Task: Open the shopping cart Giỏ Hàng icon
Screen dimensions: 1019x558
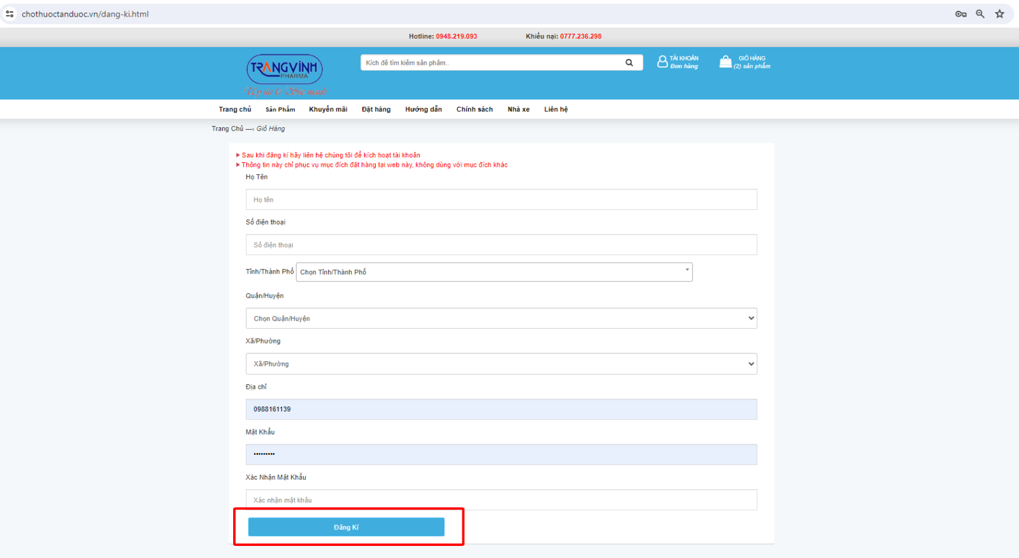Action: 725,62
